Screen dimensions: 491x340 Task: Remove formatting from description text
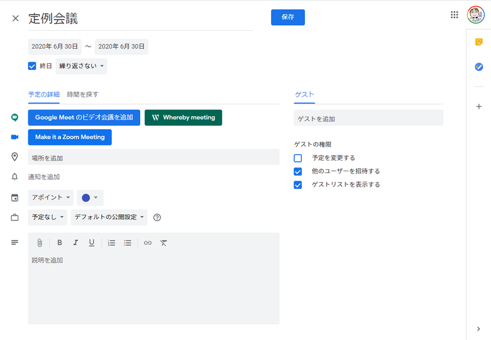[x=163, y=243]
